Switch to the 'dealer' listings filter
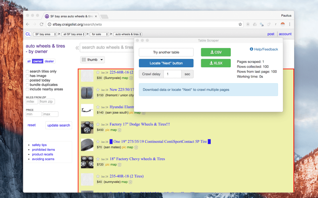The height and width of the screenshot is (198, 318). [x=49, y=61]
